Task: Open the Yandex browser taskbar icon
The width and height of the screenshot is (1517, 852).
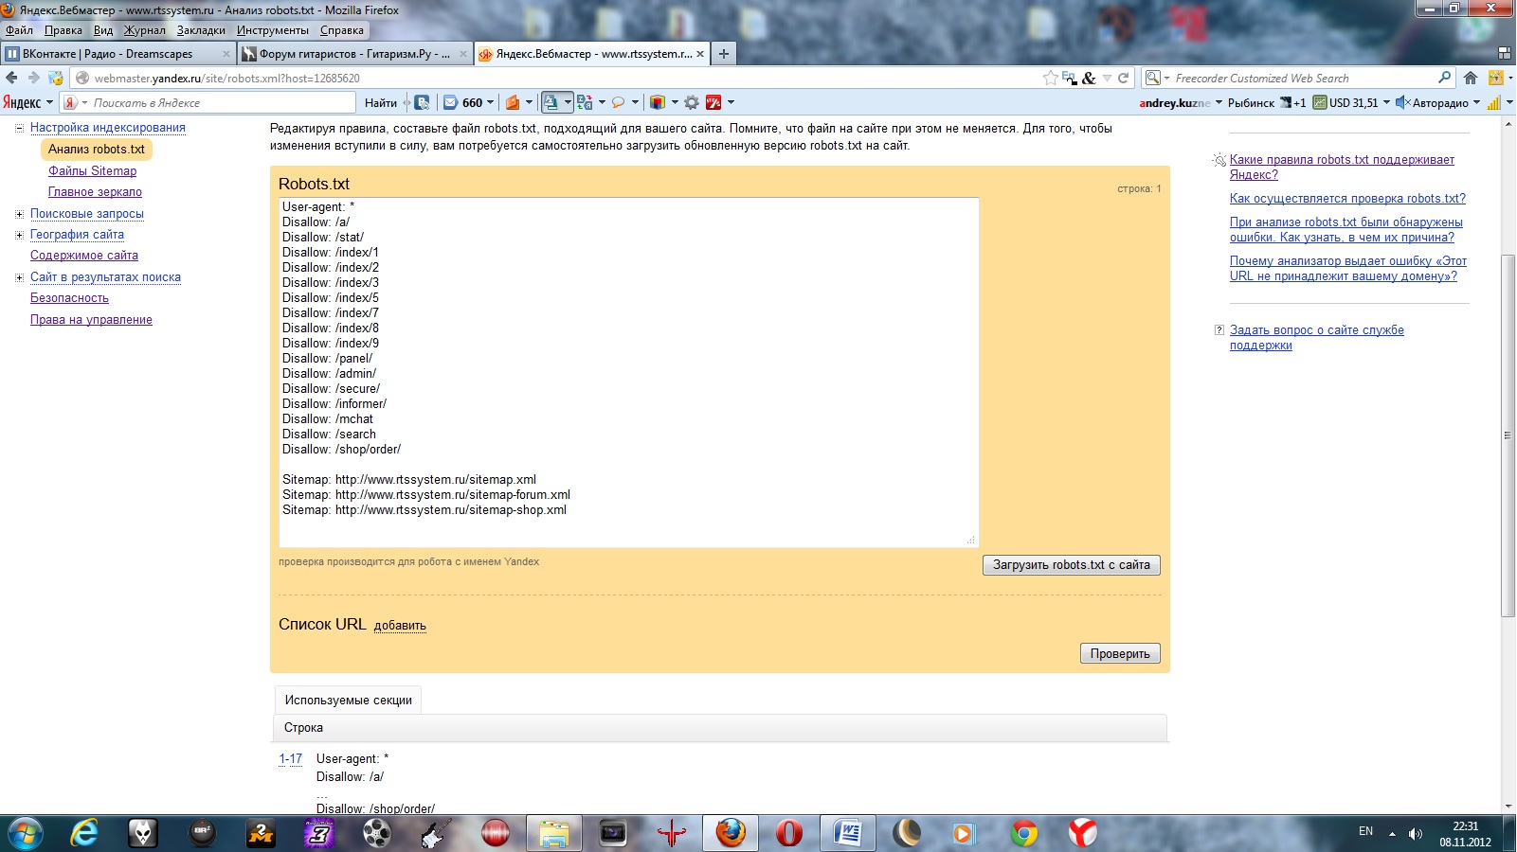Action: [x=1082, y=833]
